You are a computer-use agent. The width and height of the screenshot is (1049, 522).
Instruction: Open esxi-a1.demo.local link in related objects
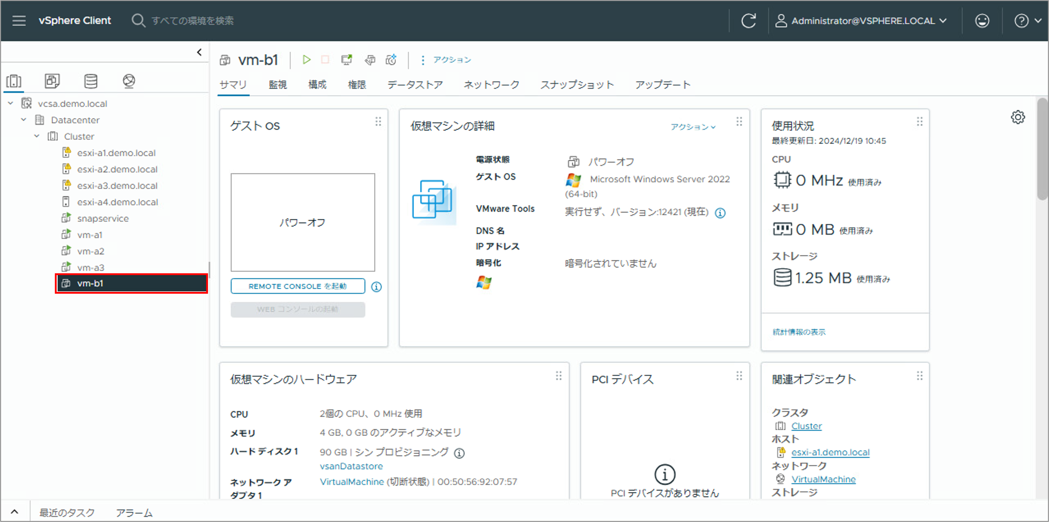[830, 452]
